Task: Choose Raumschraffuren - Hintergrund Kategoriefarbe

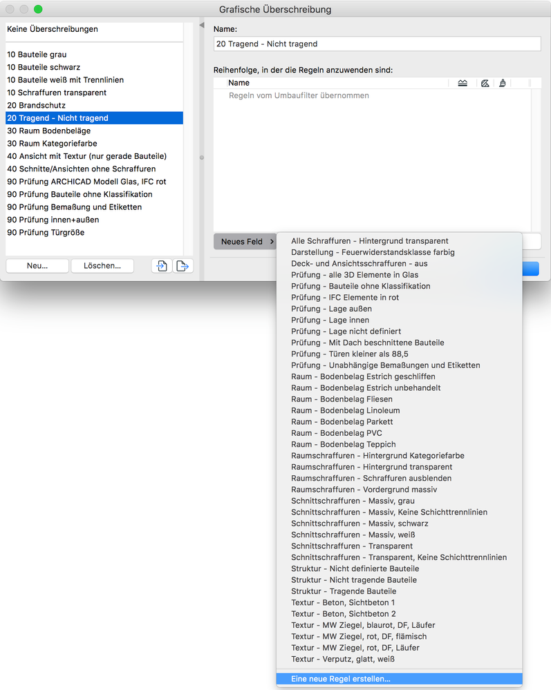Action: tap(377, 455)
